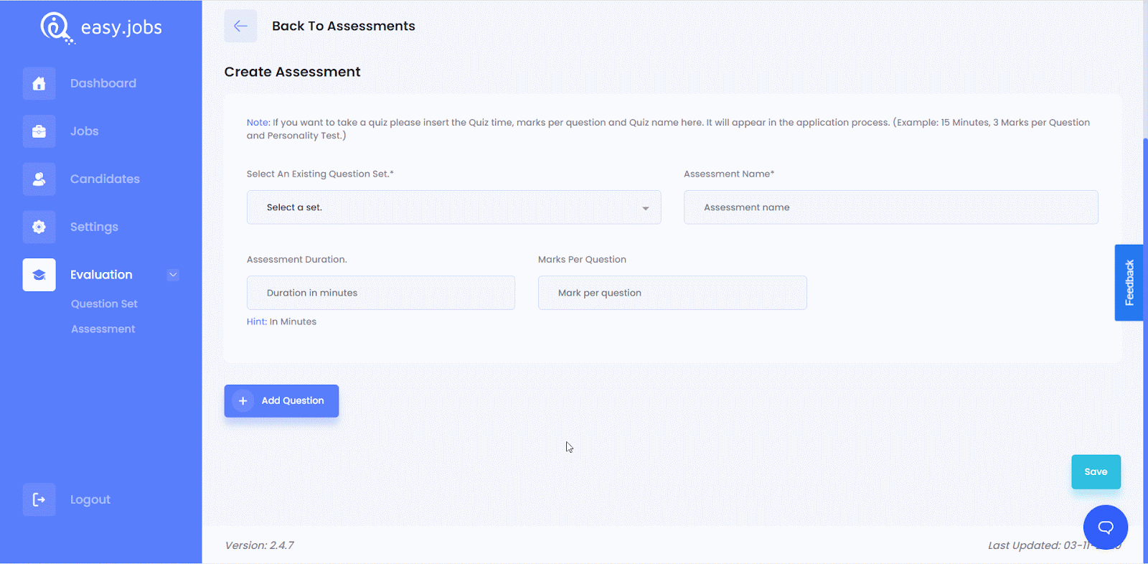The width and height of the screenshot is (1148, 564).
Task: Select the Assessment submenu item
Action: [x=103, y=329]
